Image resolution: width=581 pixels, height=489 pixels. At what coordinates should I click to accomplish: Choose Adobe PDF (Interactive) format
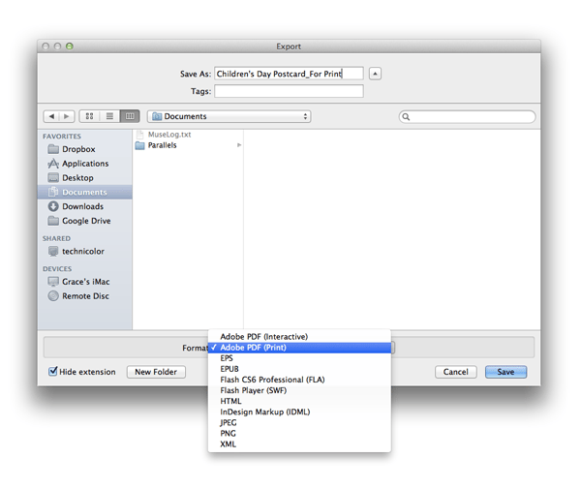[x=299, y=337]
